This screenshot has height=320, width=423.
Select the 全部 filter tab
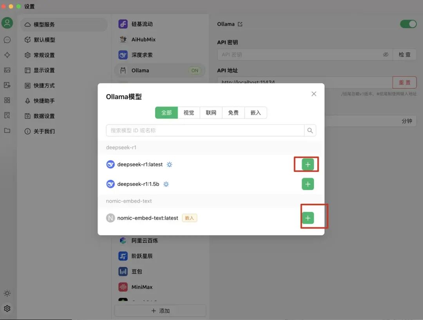(x=166, y=113)
